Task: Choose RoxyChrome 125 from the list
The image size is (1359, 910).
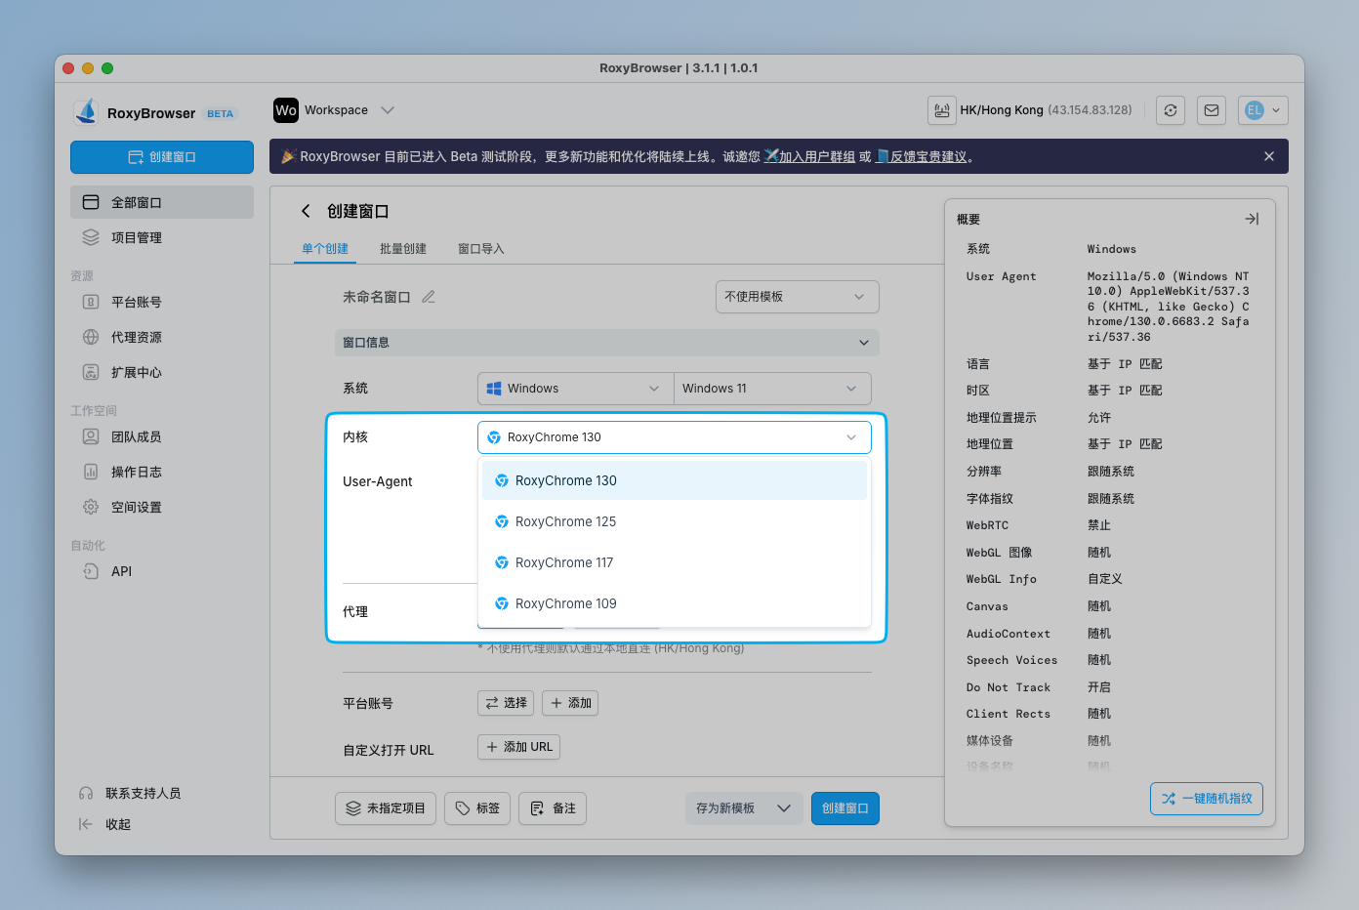Action: coord(675,521)
